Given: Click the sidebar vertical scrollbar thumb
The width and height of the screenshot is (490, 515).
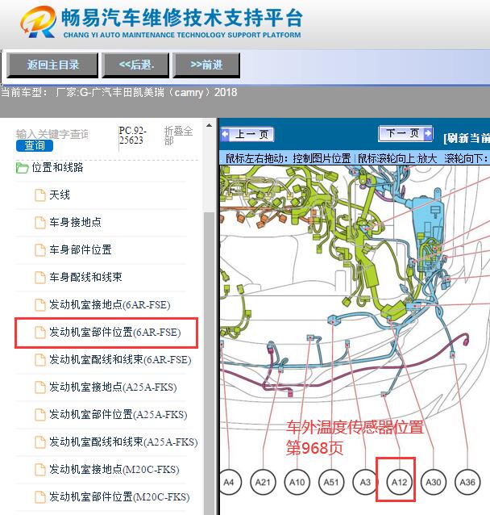Looking at the screenshot, I should [209, 363].
